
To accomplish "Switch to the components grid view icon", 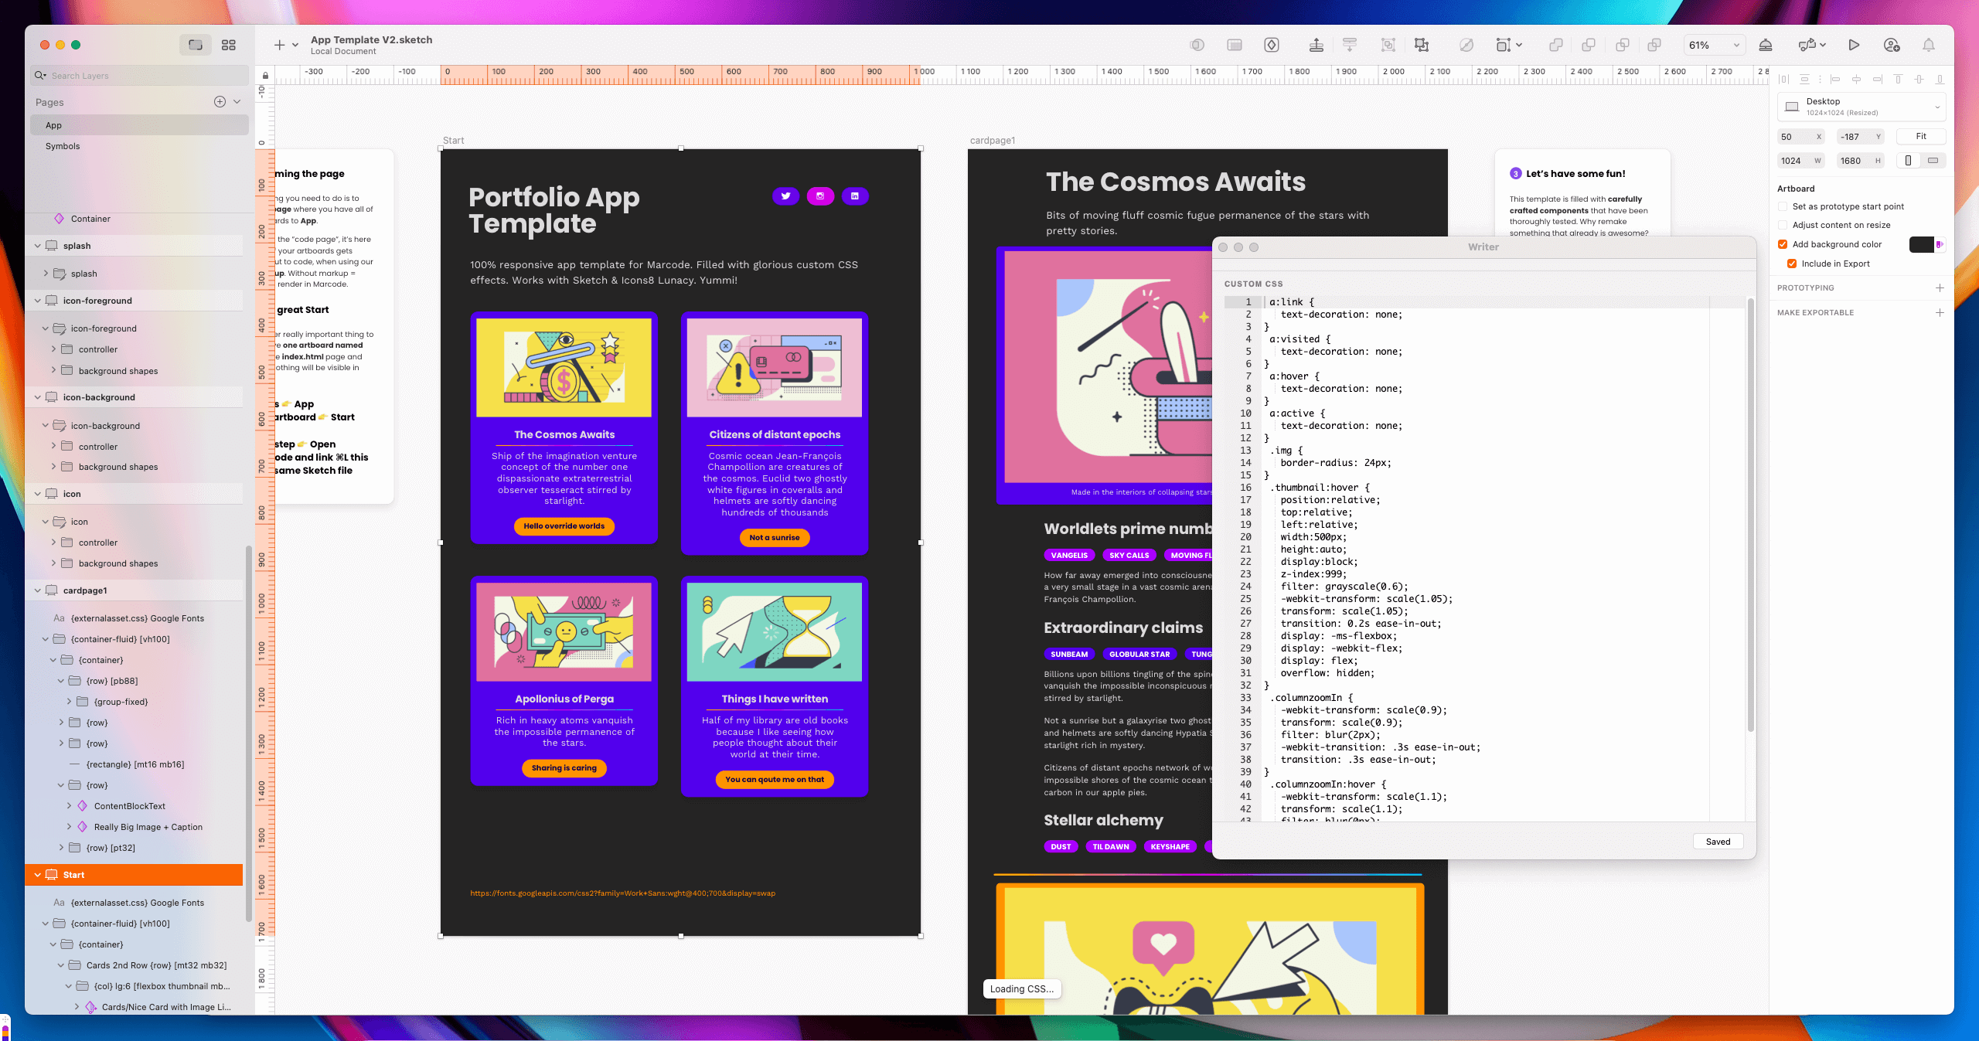I will (228, 45).
